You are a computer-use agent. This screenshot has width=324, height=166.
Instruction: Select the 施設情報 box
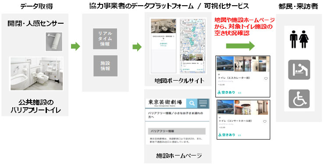click(105, 66)
